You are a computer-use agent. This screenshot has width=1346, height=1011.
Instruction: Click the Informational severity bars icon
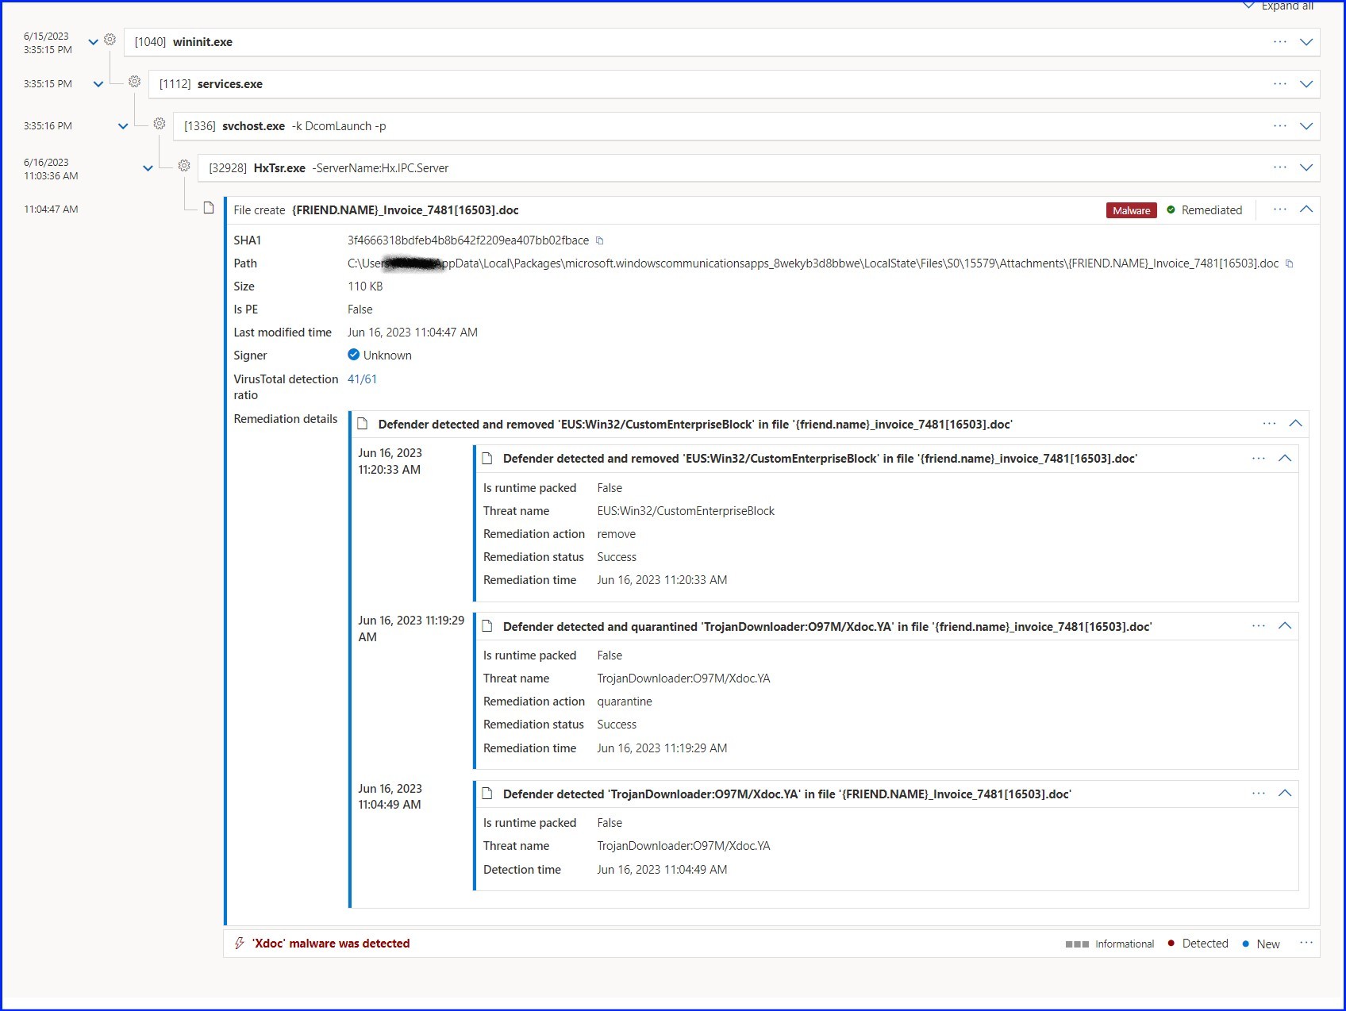tap(1076, 944)
